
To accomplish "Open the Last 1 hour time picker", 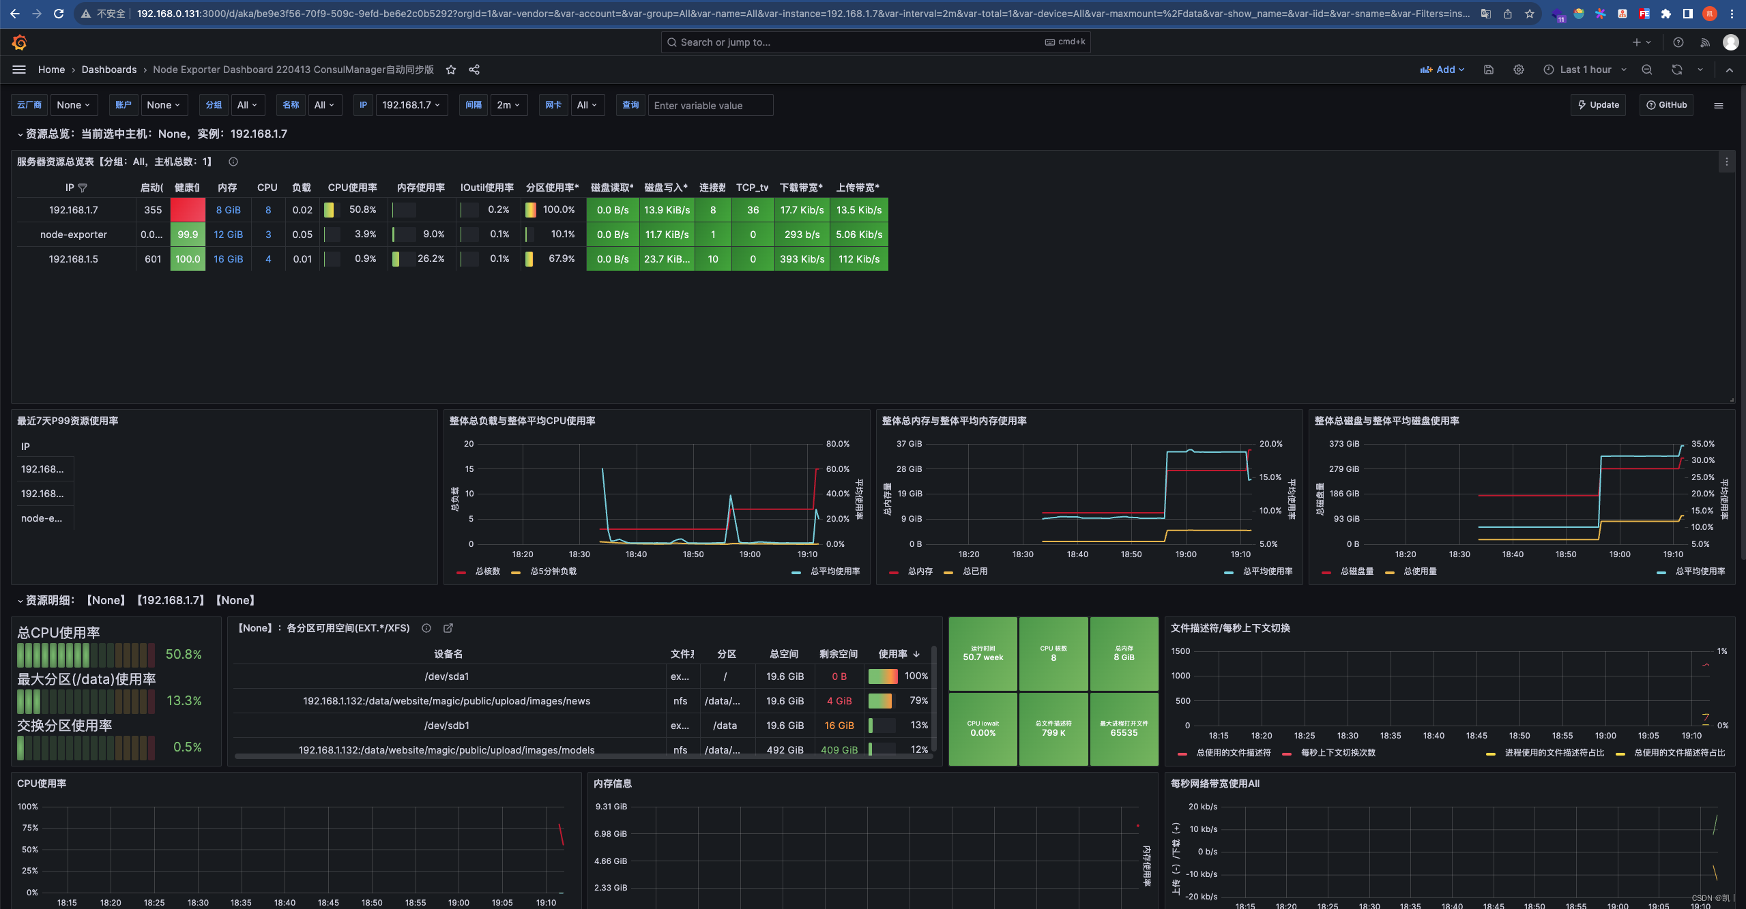I will tap(1586, 70).
